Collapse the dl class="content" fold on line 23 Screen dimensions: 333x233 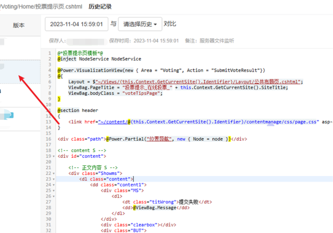[x=54, y=179]
